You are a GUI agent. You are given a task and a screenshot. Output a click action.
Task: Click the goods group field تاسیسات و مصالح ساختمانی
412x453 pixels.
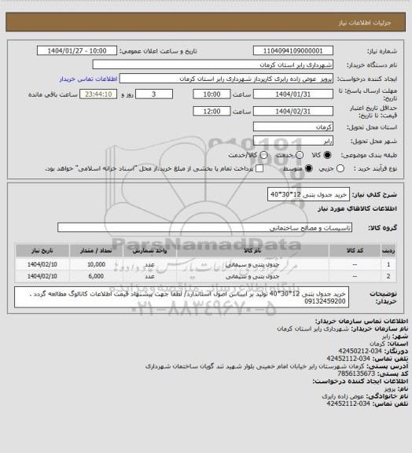(x=204, y=227)
